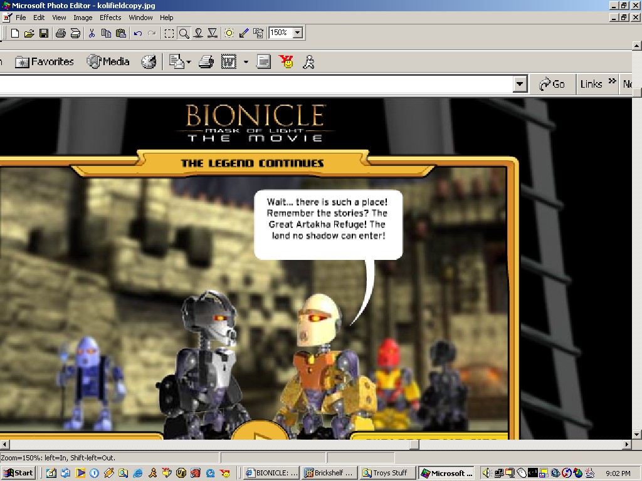This screenshot has height=481, width=642.
Task: Click the Cut scissors icon
Action: (x=92, y=33)
